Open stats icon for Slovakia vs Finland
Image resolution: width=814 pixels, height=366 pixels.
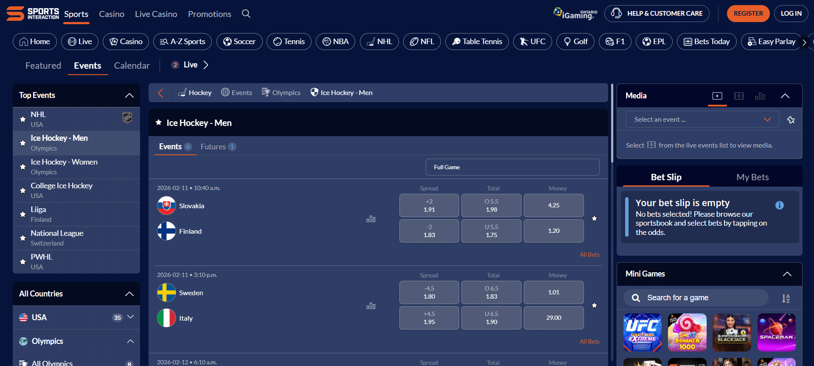click(x=371, y=219)
